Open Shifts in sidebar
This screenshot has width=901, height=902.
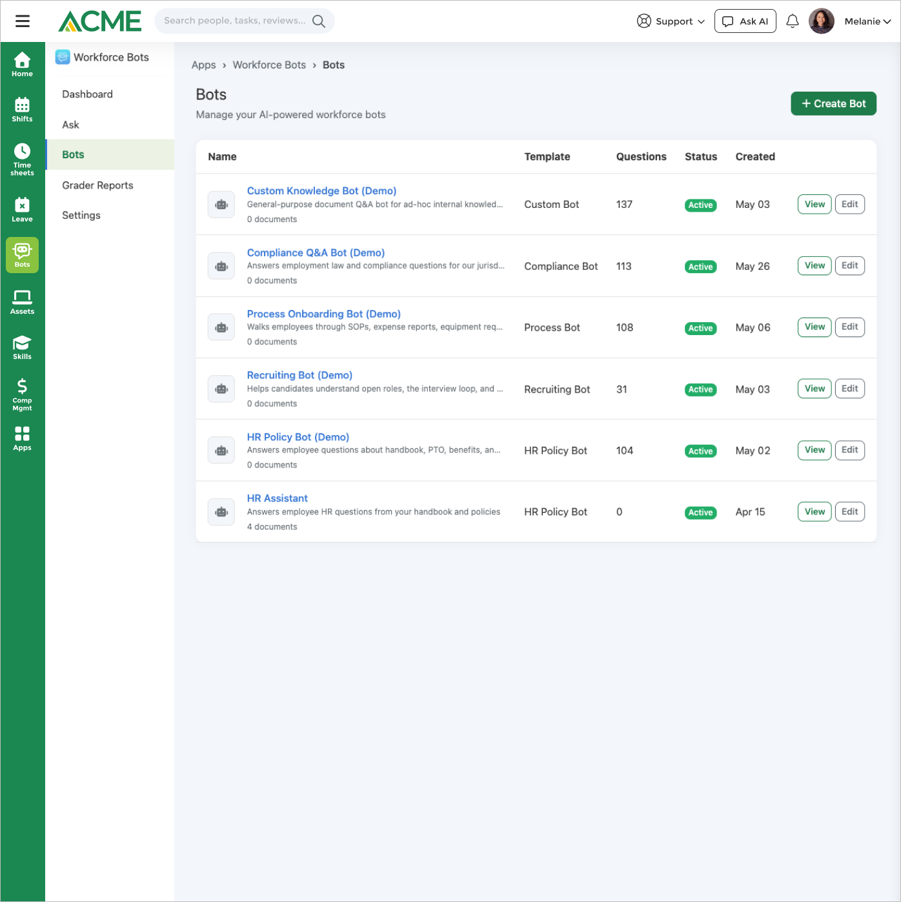22,110
